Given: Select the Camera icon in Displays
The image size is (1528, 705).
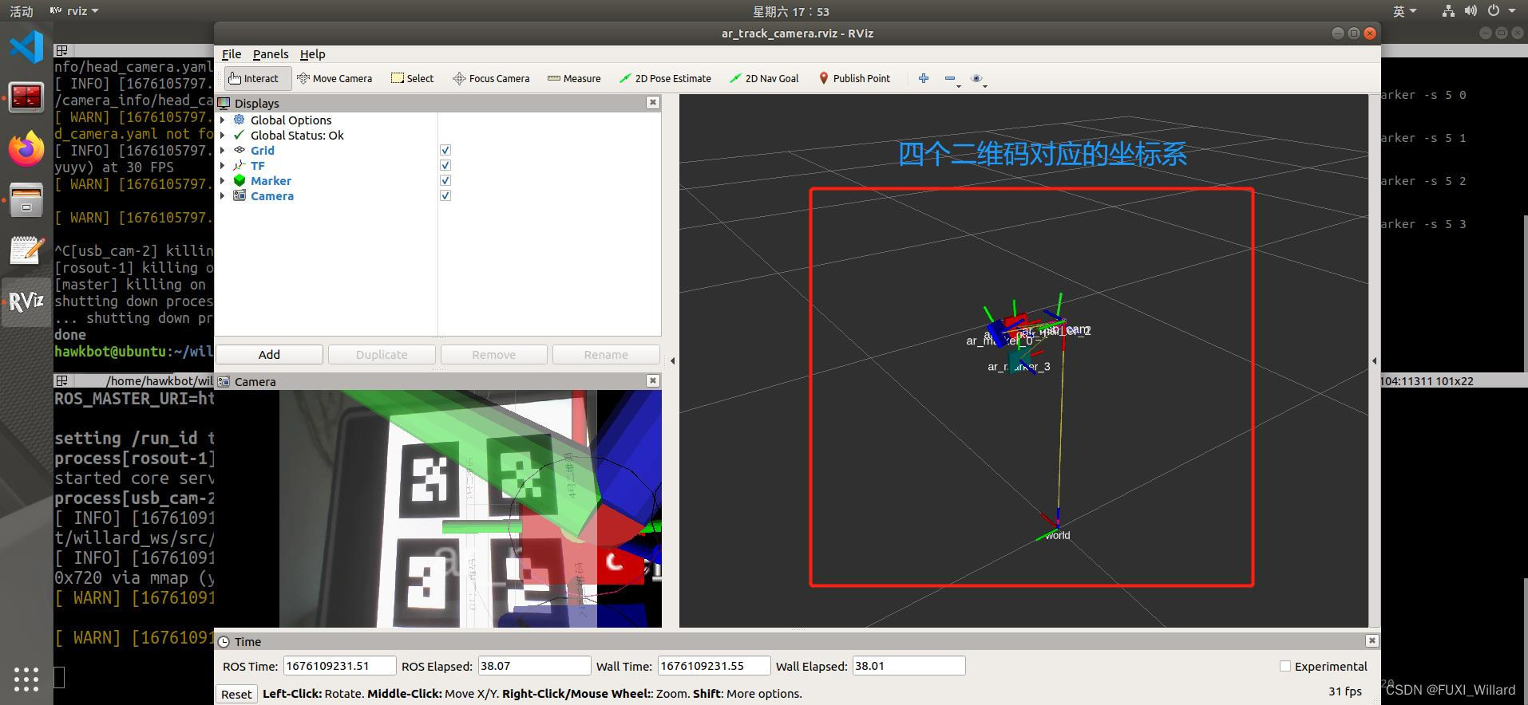Looking at the screenshot, I should [x=239, y=195].
